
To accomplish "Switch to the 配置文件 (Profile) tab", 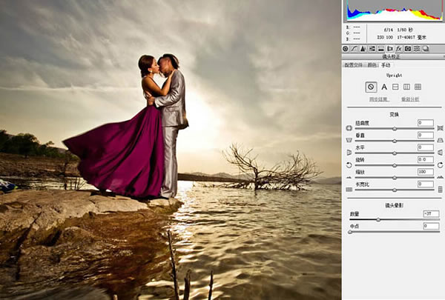I will (x=353, y=65).
